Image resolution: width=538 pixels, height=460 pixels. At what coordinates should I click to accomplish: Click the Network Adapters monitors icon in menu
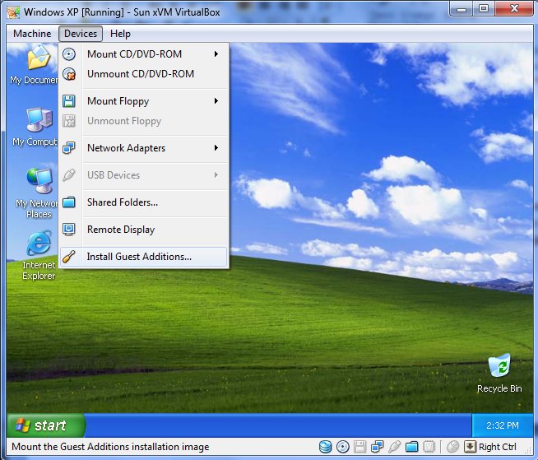click(x=69, y=148)
